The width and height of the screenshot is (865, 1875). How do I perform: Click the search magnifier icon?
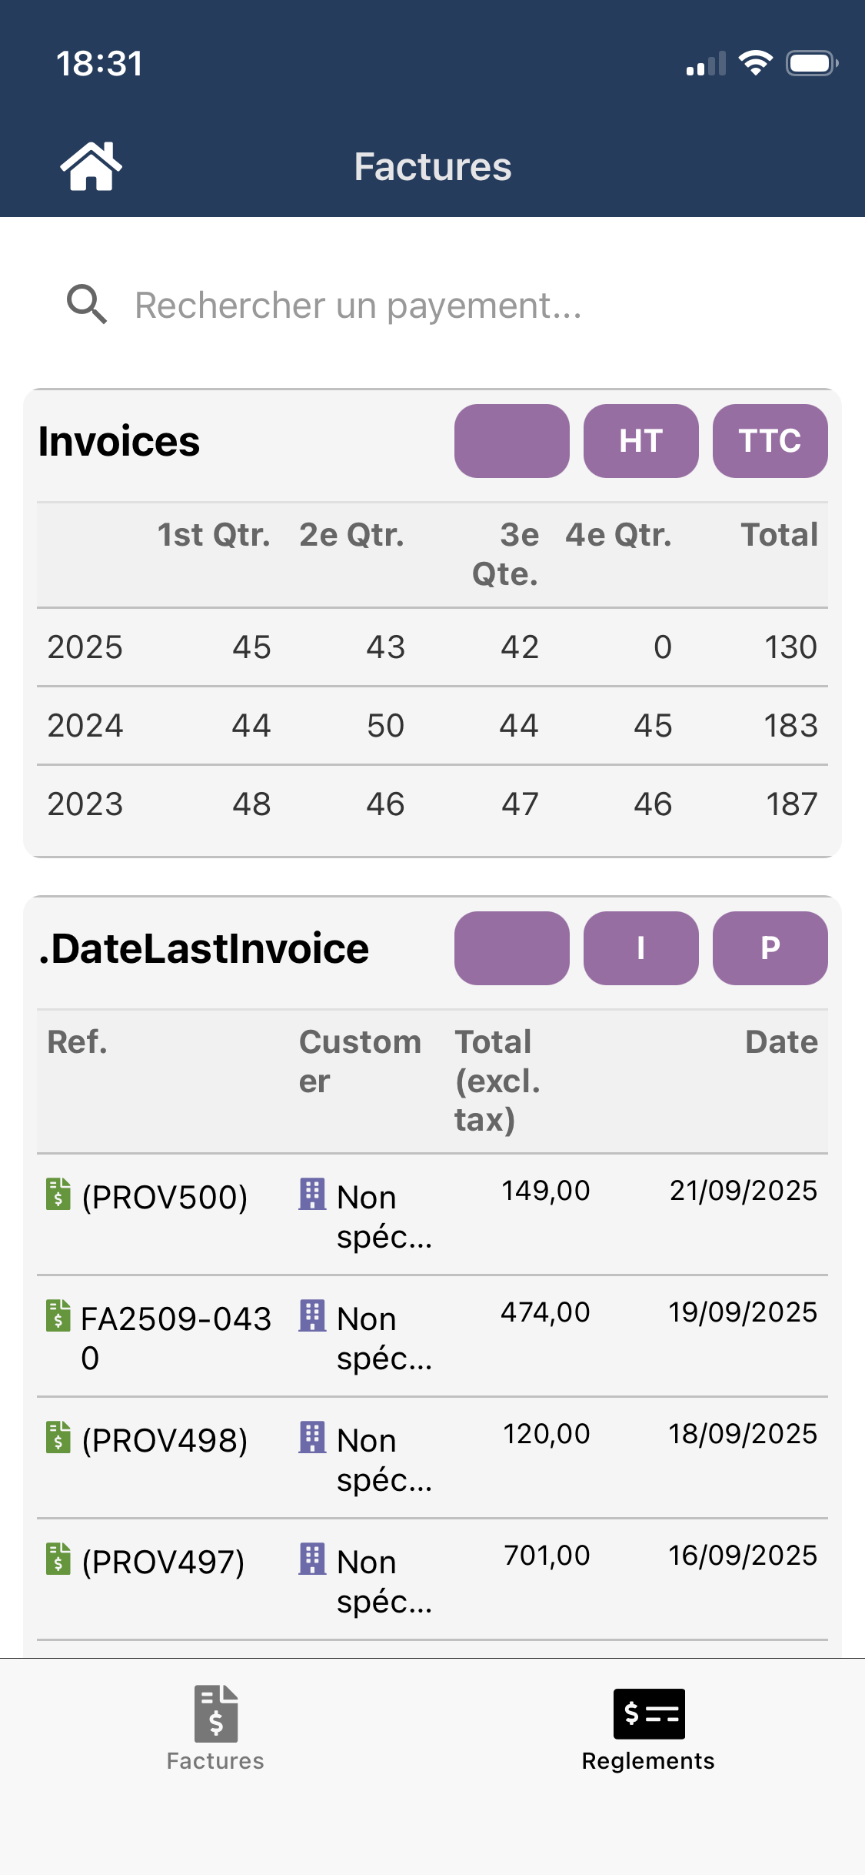[x=86, y=305]
